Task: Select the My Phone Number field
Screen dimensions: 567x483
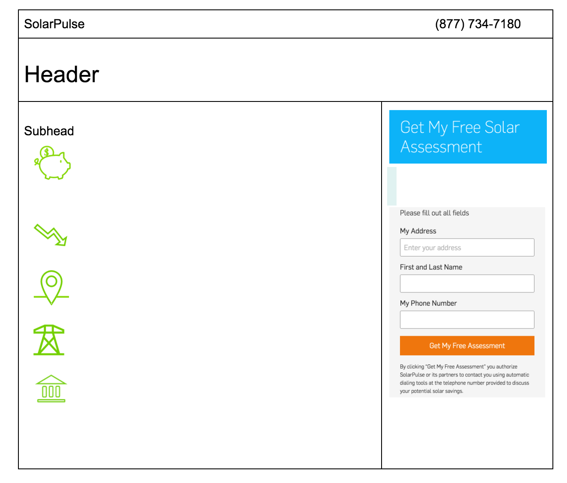Action: (x=467, y=319)
